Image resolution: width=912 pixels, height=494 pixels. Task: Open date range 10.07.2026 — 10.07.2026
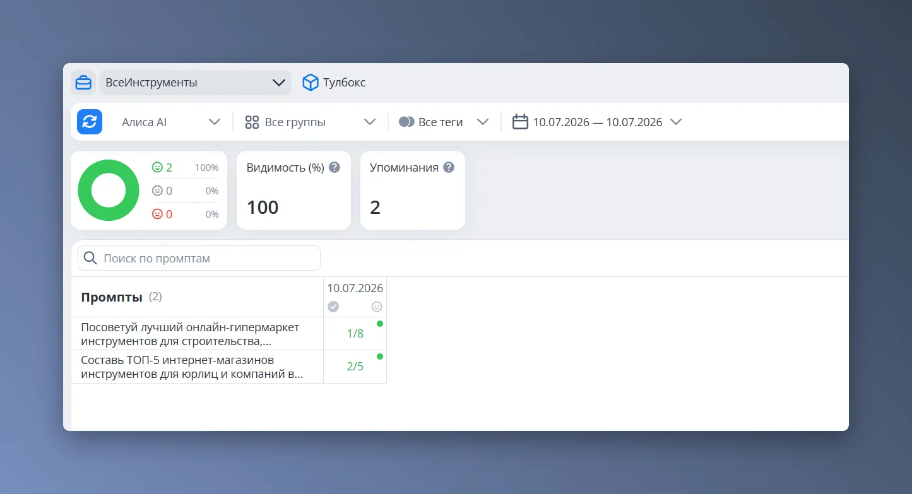coord(597,122)
